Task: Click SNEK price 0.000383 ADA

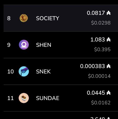Action: click(x=95, y=66)
